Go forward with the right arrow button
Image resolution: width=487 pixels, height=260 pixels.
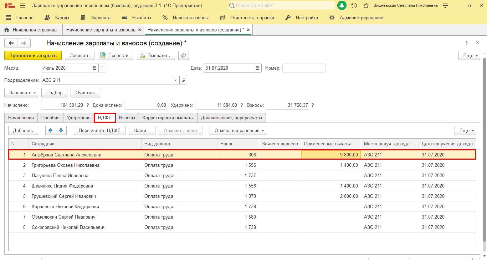tap(24, 43)
